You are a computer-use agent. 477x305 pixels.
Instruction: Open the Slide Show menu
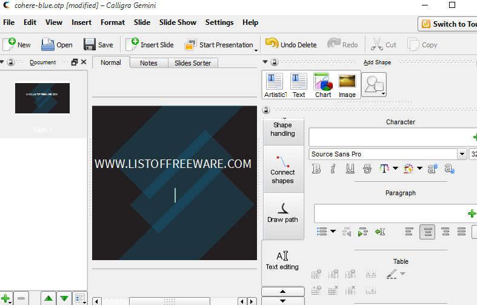(178, 22)
